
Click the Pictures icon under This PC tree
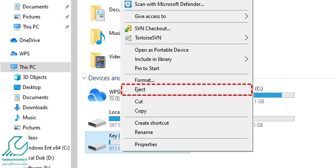[17, 128]
